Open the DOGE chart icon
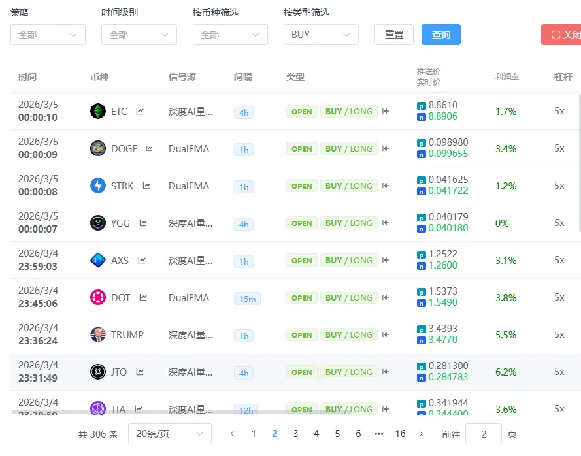The image size is (581, 456). coord(149,148)
